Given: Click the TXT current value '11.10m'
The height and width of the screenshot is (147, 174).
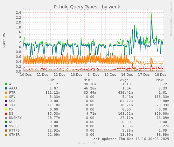Looking at the screenshot, I should (54, 105).
